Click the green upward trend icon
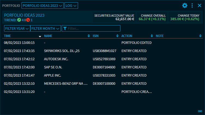 19,20
